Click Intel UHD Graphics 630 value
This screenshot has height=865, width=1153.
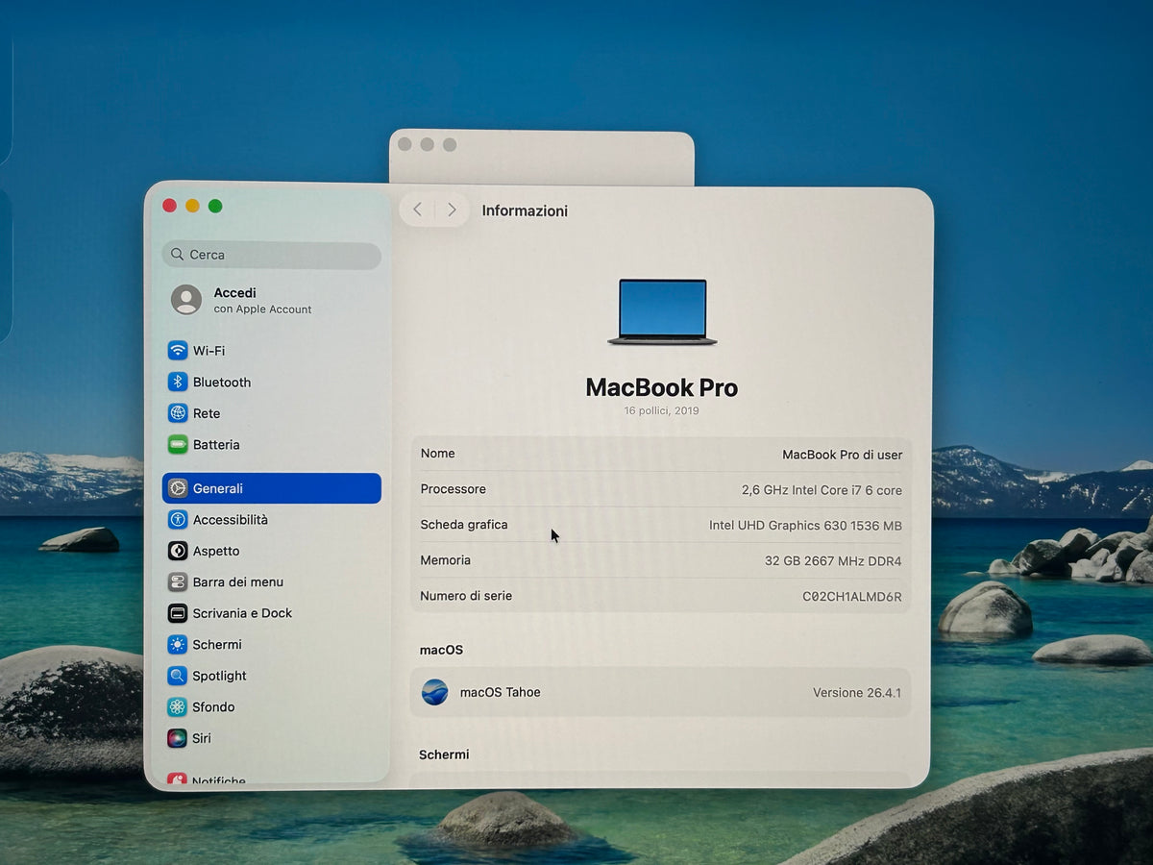click(x=805, y=526)
